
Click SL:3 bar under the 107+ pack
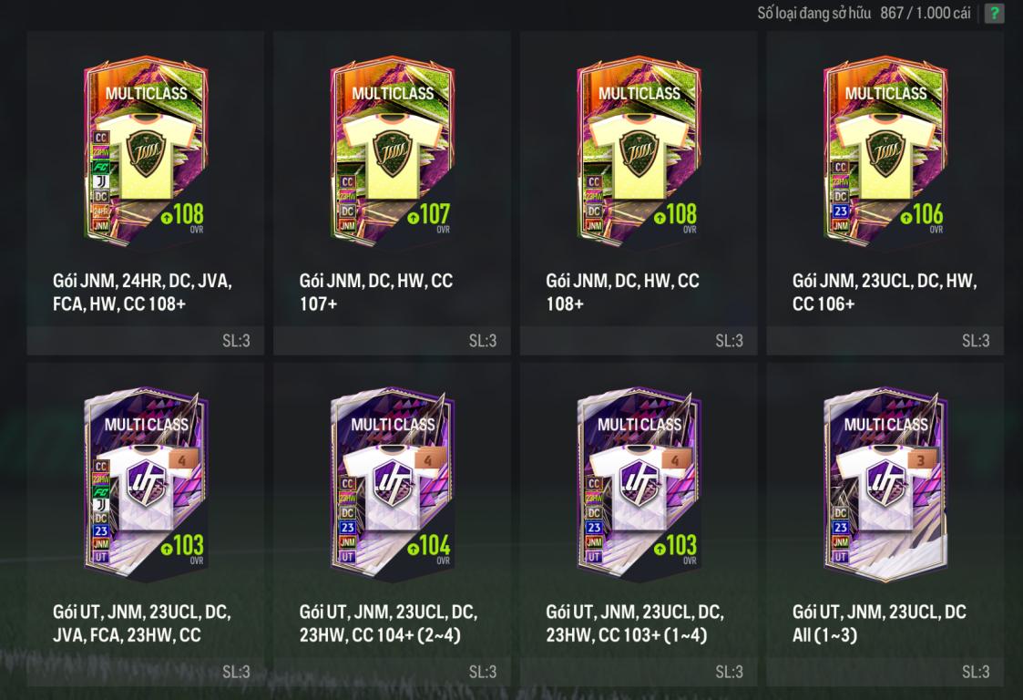click(x=392, y=340)
